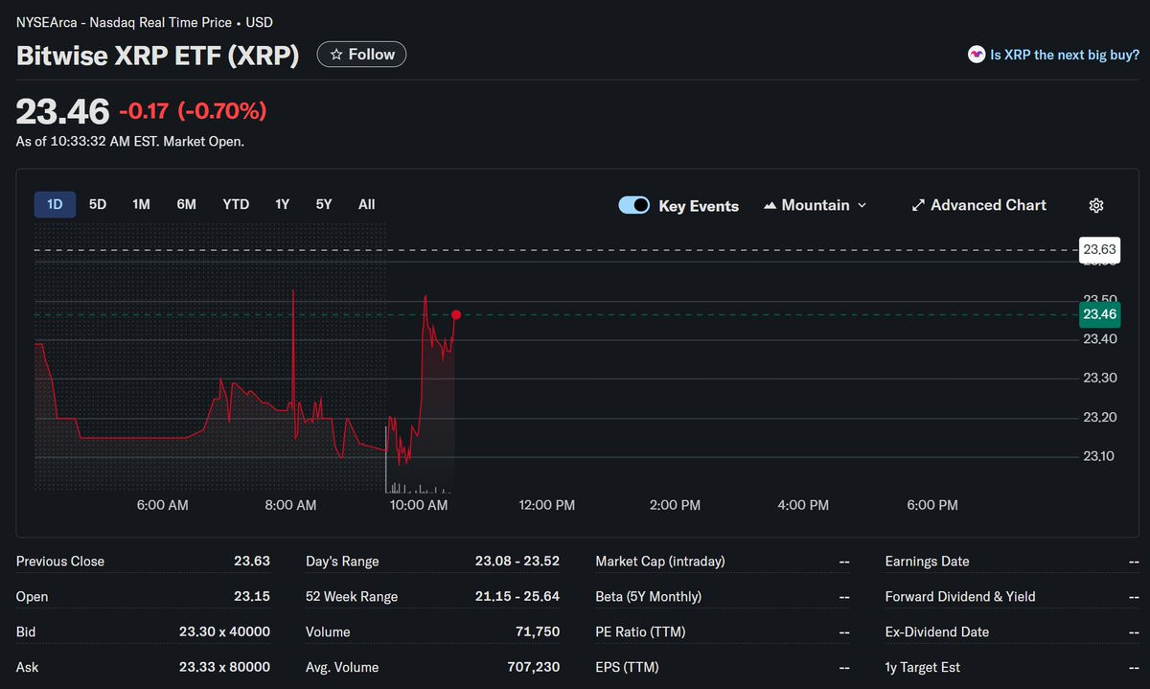Viewport: 1150px width, 689px height.
Task: Click the green 23.46 price label on axis
Action: click(1099, 314)
